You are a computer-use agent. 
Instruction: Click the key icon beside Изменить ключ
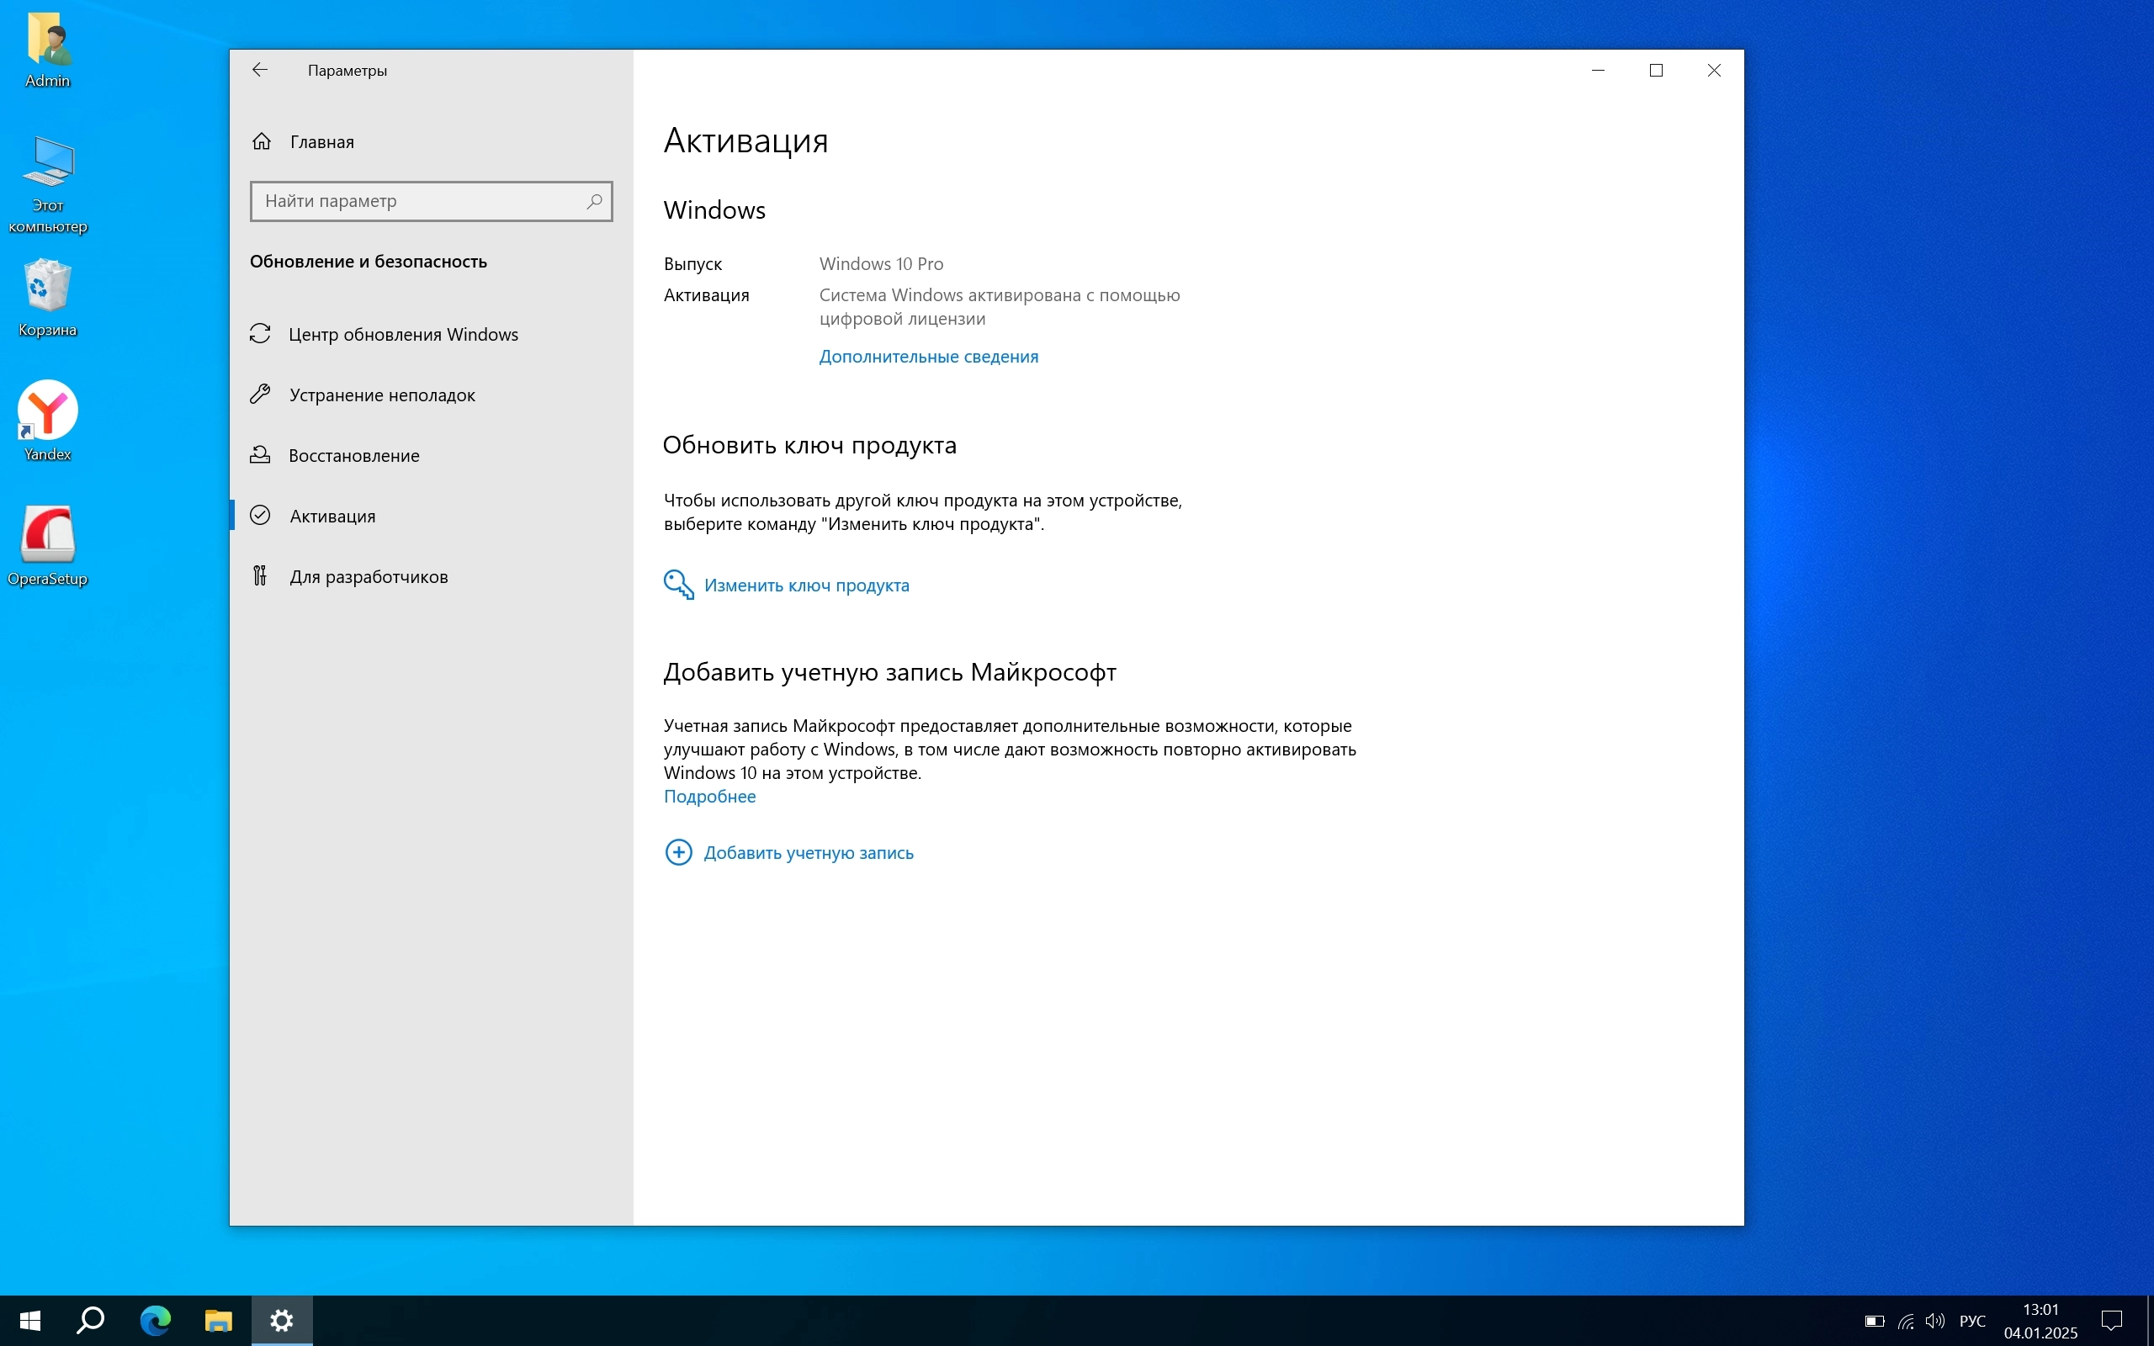678,585
